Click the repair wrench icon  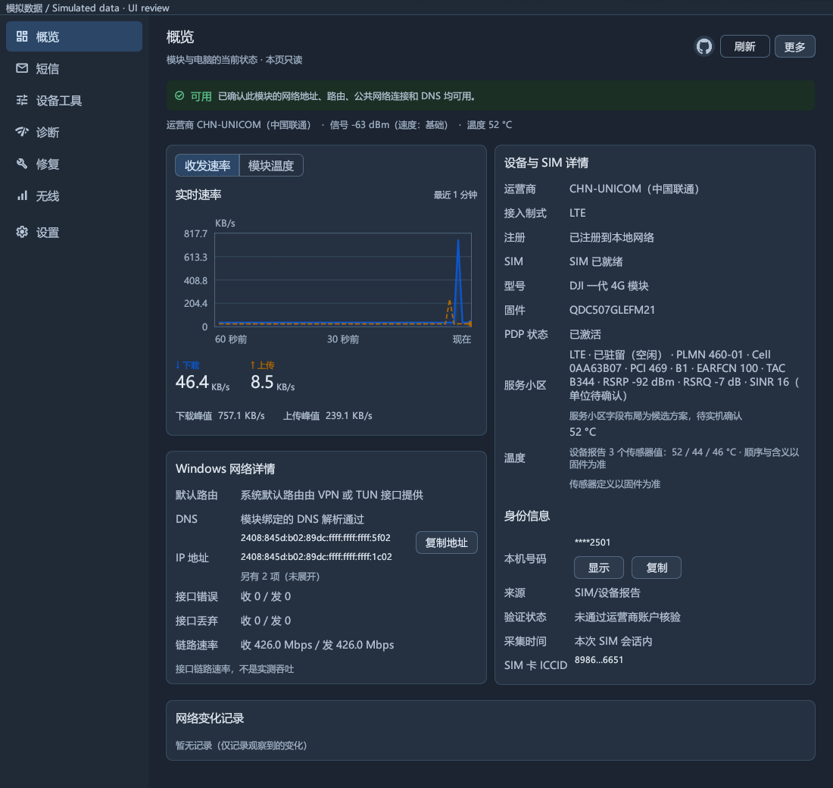click(x=22, y=163)
